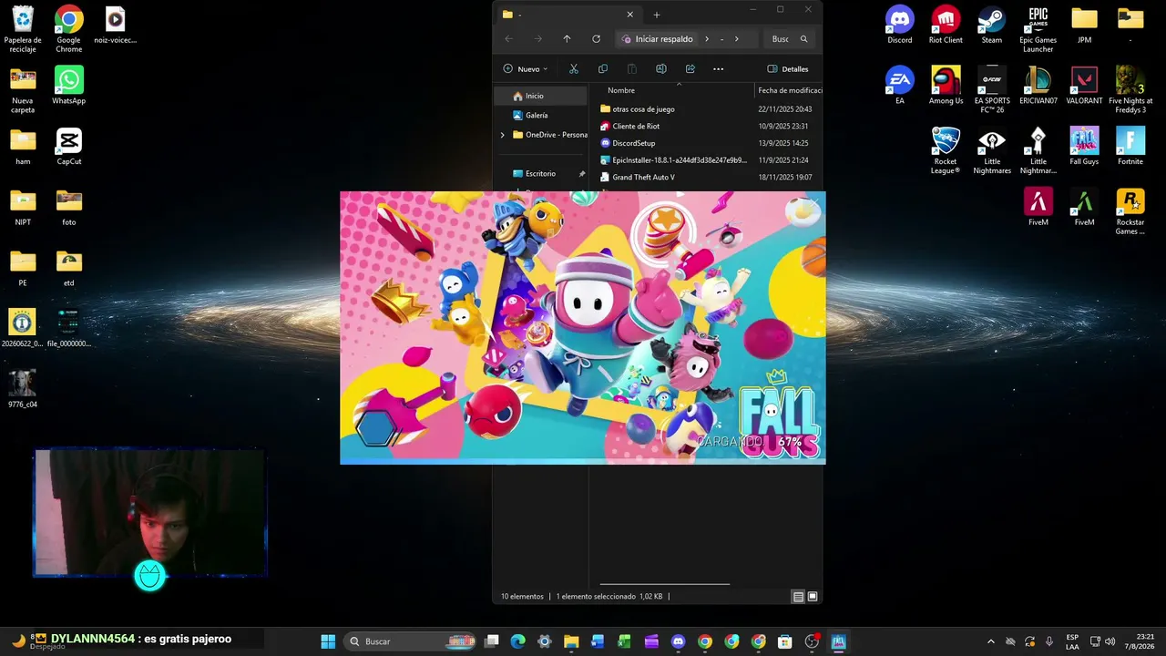Select the WhatsApp desktop shortcut

tap(68, 86)
